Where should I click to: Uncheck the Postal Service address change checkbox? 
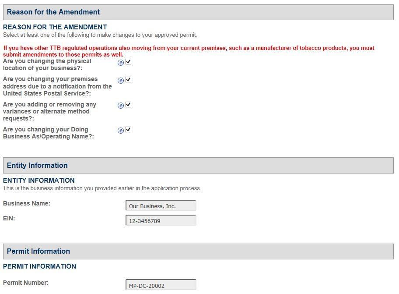128,80
